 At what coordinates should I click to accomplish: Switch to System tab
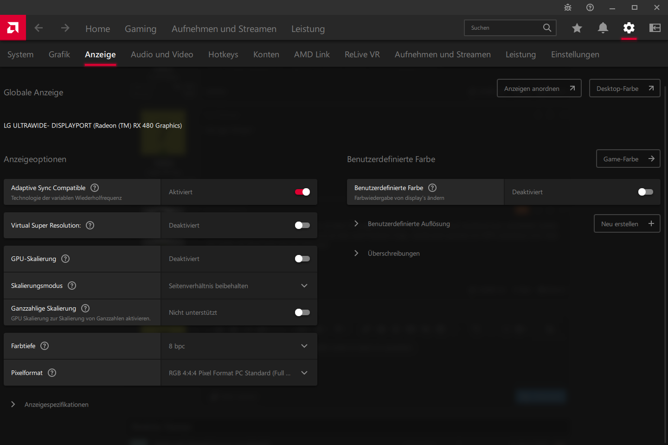(x=20, y=54)
